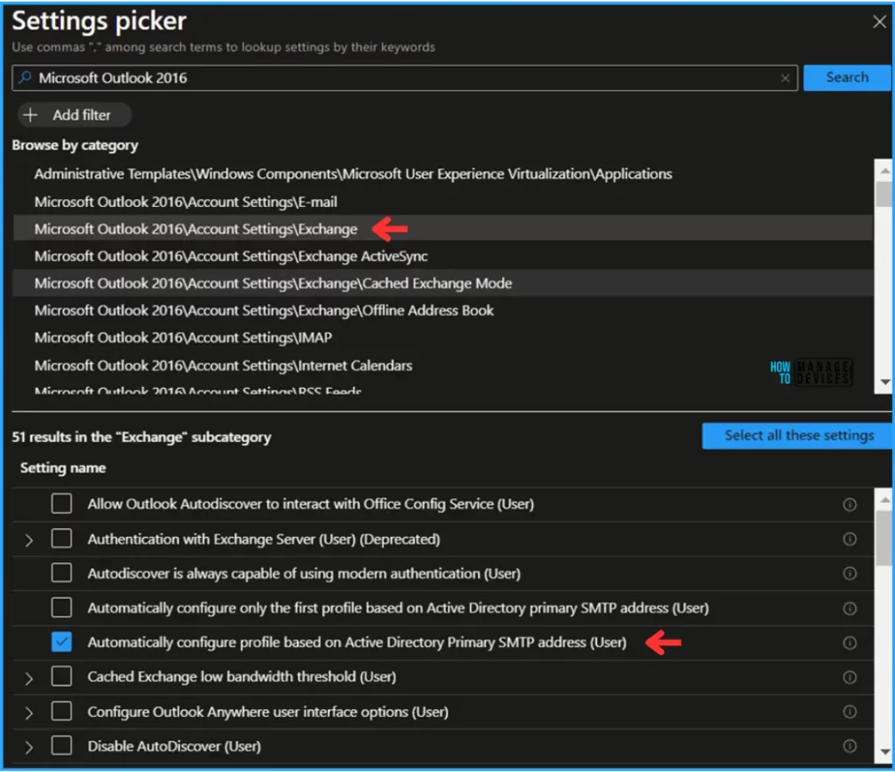Click the plus icon on Add filter
The height and width of the screenshot is (772, 895).
point(31,114)
